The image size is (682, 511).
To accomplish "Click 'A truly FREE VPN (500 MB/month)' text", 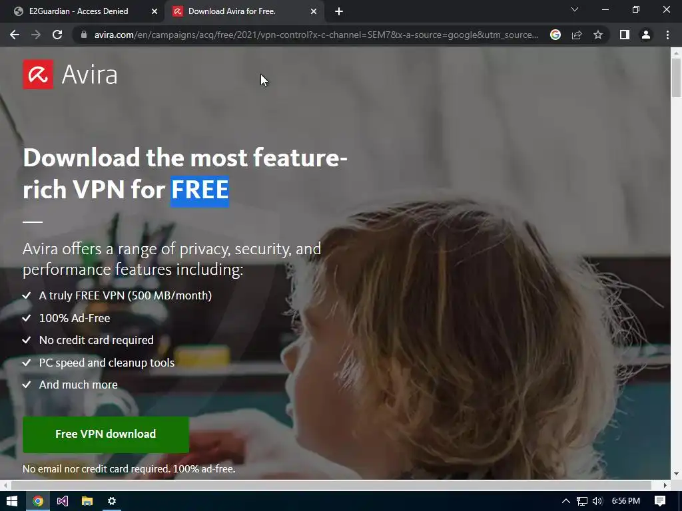I will [x=125, y=295].
